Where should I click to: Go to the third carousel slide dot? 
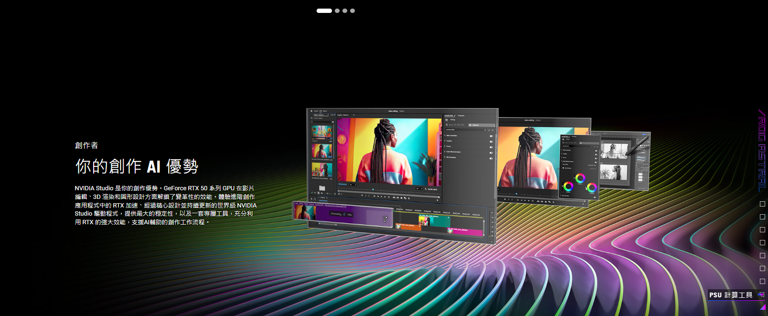(345, 11)
